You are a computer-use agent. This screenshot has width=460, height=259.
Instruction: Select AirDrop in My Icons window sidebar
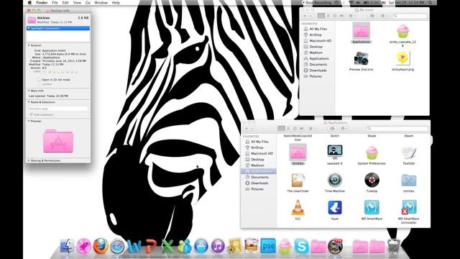pyautogui.click(x=316, y=35)
